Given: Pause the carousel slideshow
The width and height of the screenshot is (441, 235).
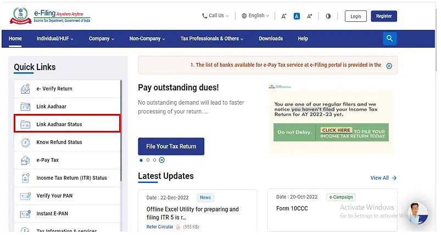Looking at the screenshot, I should [161, 160].
